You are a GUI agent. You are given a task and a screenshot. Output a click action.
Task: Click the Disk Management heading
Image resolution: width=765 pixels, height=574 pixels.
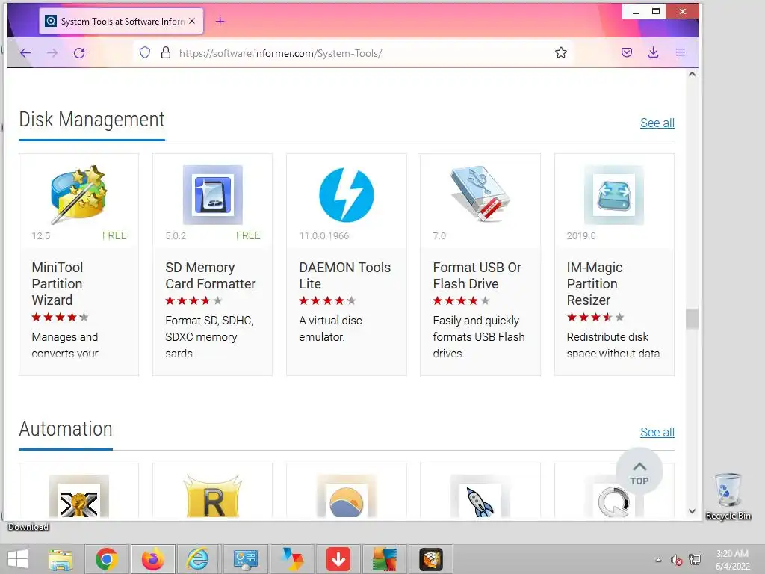92,120
